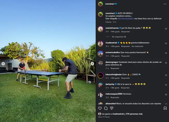The image size is (169, 122).
Task: Reply to danmcgregor's comment via Responder
Action: click(115, 68)
